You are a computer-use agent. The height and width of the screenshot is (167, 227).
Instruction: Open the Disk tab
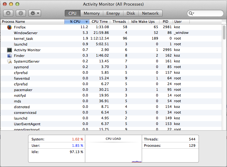[x=131, y=13]
